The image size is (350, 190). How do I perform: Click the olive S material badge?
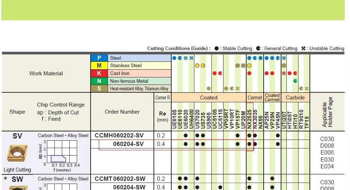point(99,88)
